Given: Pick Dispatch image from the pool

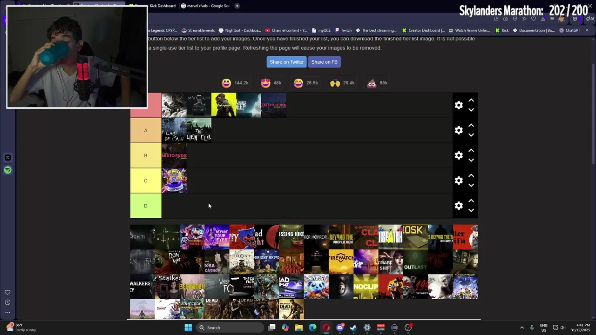Looking at the screenshot, I should [391, 237].
